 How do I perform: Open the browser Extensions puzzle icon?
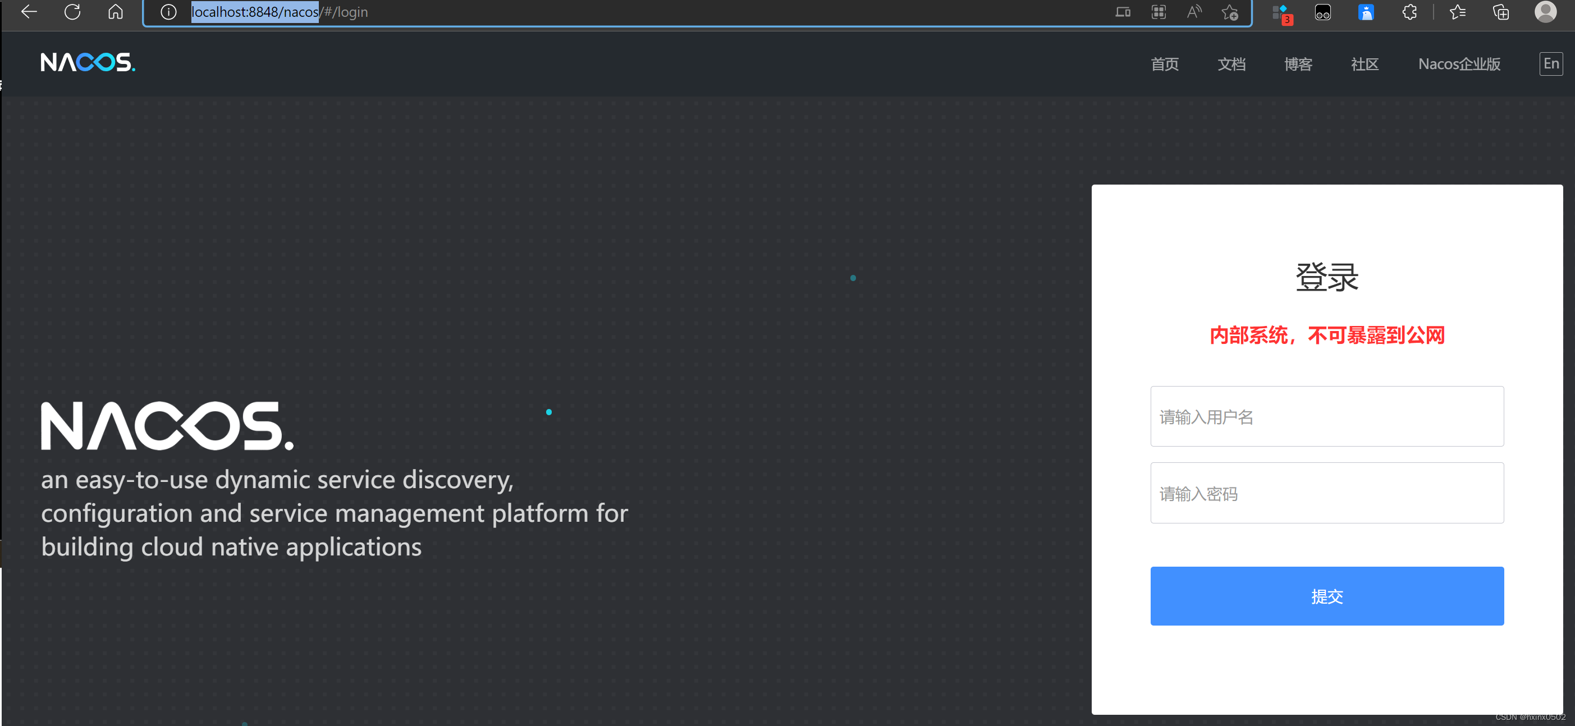pyautogui.click(x=1409, y=12)
